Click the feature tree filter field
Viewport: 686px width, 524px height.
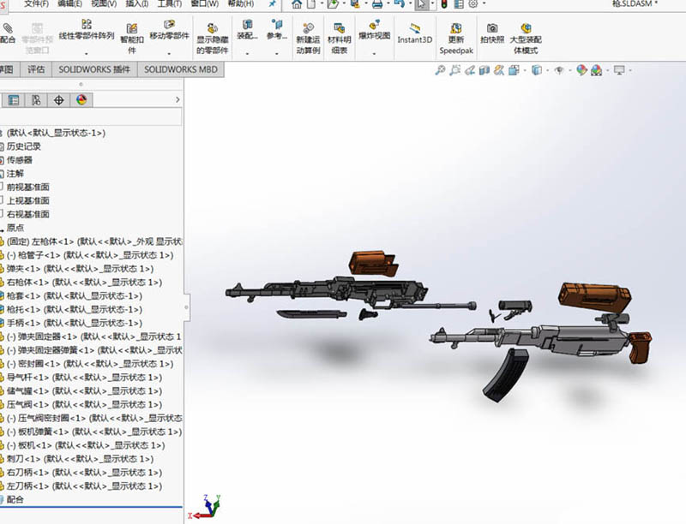tap(91, 116)
